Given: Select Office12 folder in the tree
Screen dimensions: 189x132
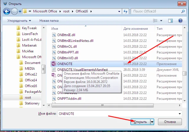Looking at the screenshot, I should [x=28, y=74].
